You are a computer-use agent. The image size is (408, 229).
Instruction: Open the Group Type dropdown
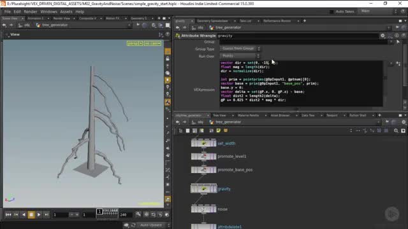pos(240,48)
